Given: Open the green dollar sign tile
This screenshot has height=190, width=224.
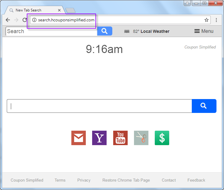Looking at the screenshot, I should click(162, 138).
